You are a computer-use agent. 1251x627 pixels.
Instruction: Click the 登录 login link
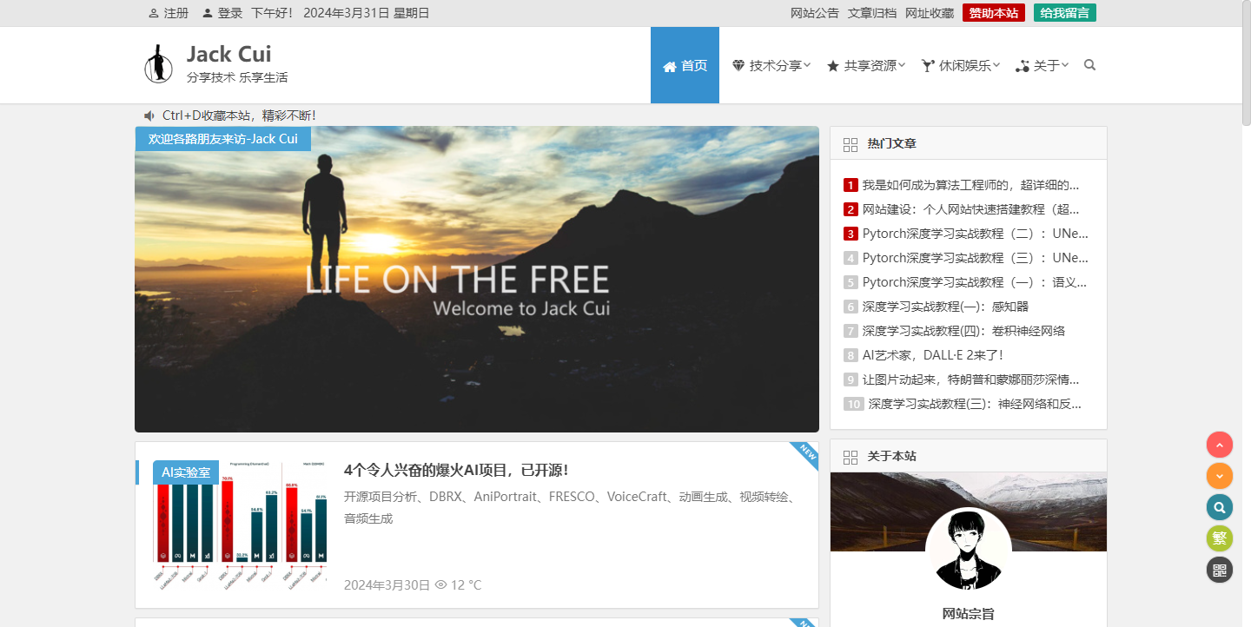(230, 13)
